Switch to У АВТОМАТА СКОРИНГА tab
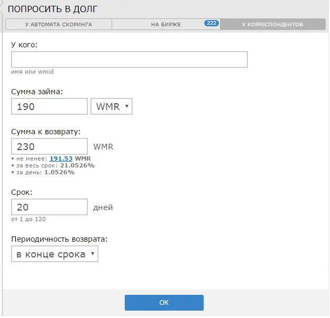 point(59,24)
